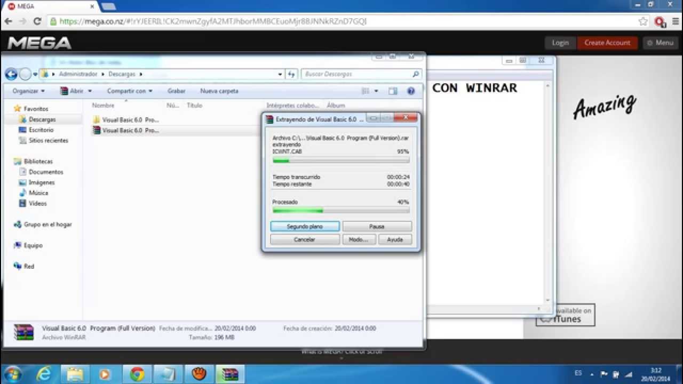This screenshot has height=384, width=683.
Task: Open the address bar history dropdown
Action: (280, 74)
